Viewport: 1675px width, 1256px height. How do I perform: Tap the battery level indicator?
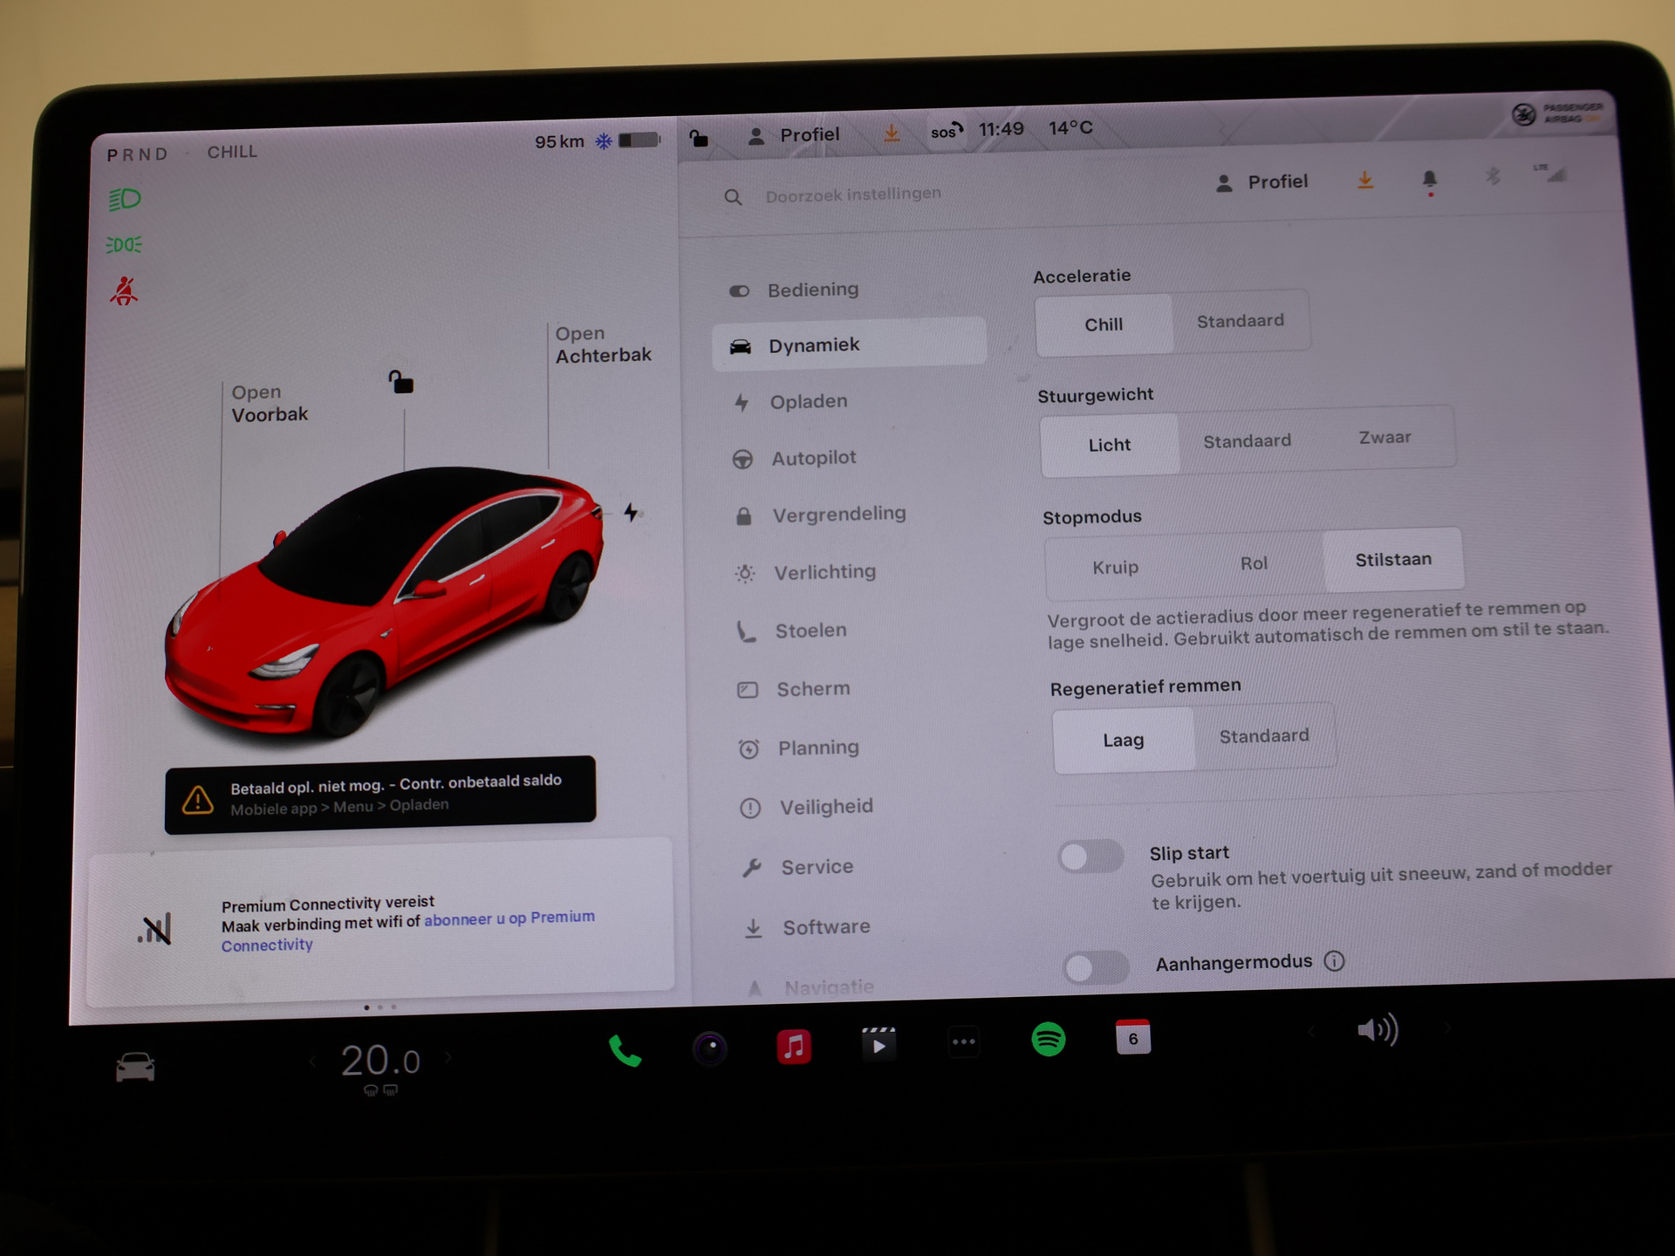(x=639, y=140)
